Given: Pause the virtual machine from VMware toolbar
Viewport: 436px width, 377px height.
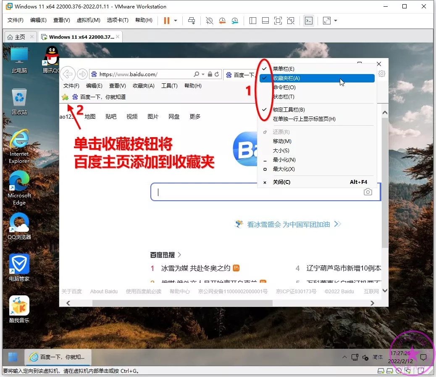Looking at the screenshot, I should (x=167, y=21).
